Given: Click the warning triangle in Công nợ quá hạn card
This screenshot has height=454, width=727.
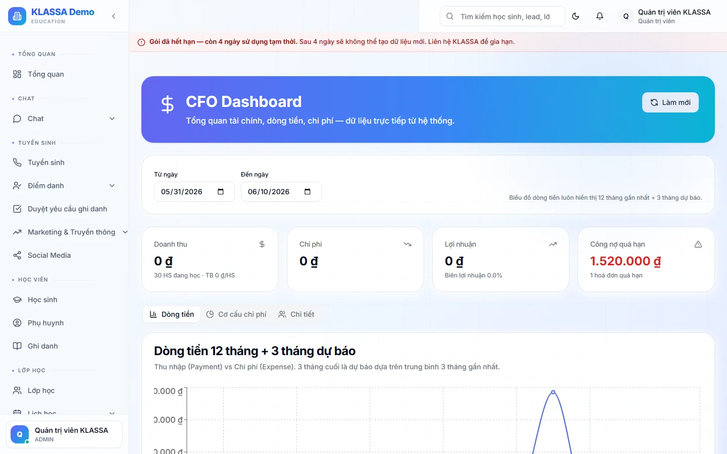Looking at the screenshot, I should coord(698,244).
